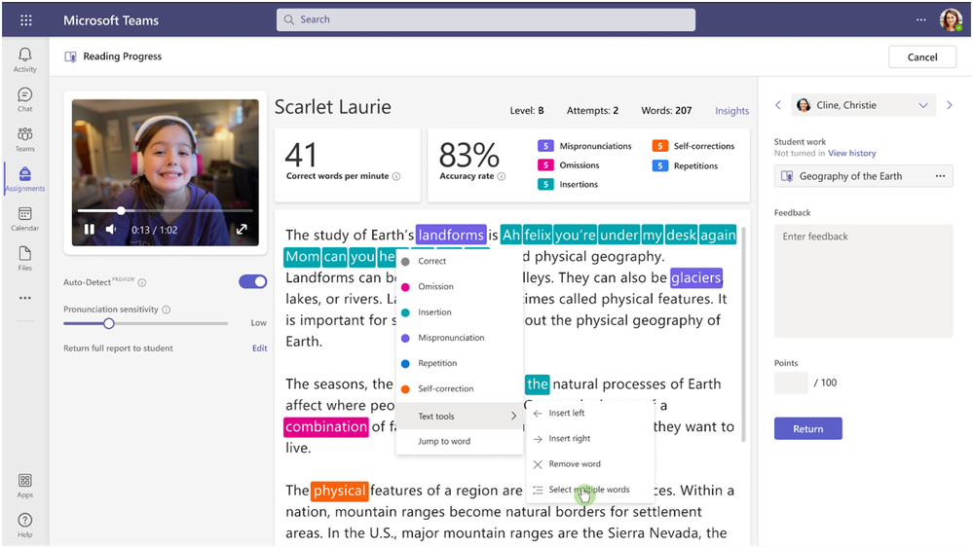Screen dimensions: 973x548
Task: Open Activity in the sidebar
Action: click(24, 60)
